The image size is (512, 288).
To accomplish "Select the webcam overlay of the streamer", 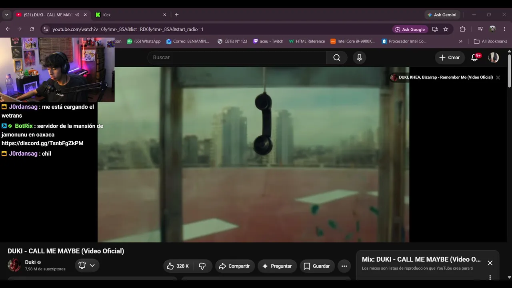I will point(57,70).
